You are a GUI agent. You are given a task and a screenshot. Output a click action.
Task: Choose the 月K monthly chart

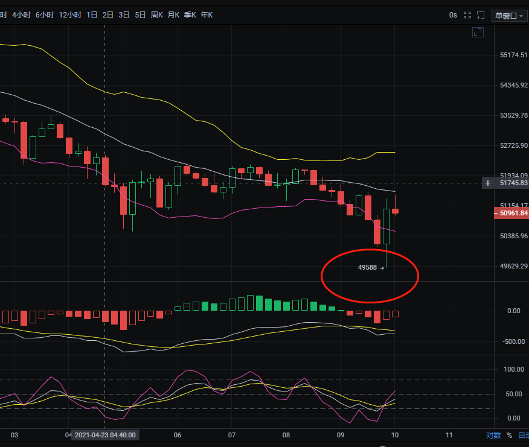click(173, 15)
